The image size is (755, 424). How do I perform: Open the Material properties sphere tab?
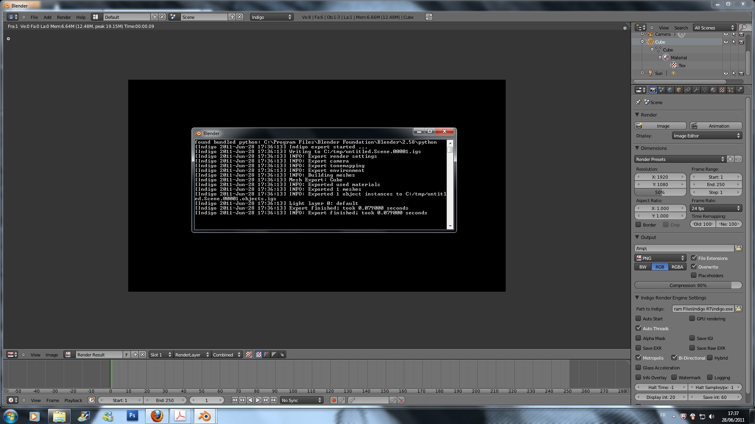[x=713, y=90]
